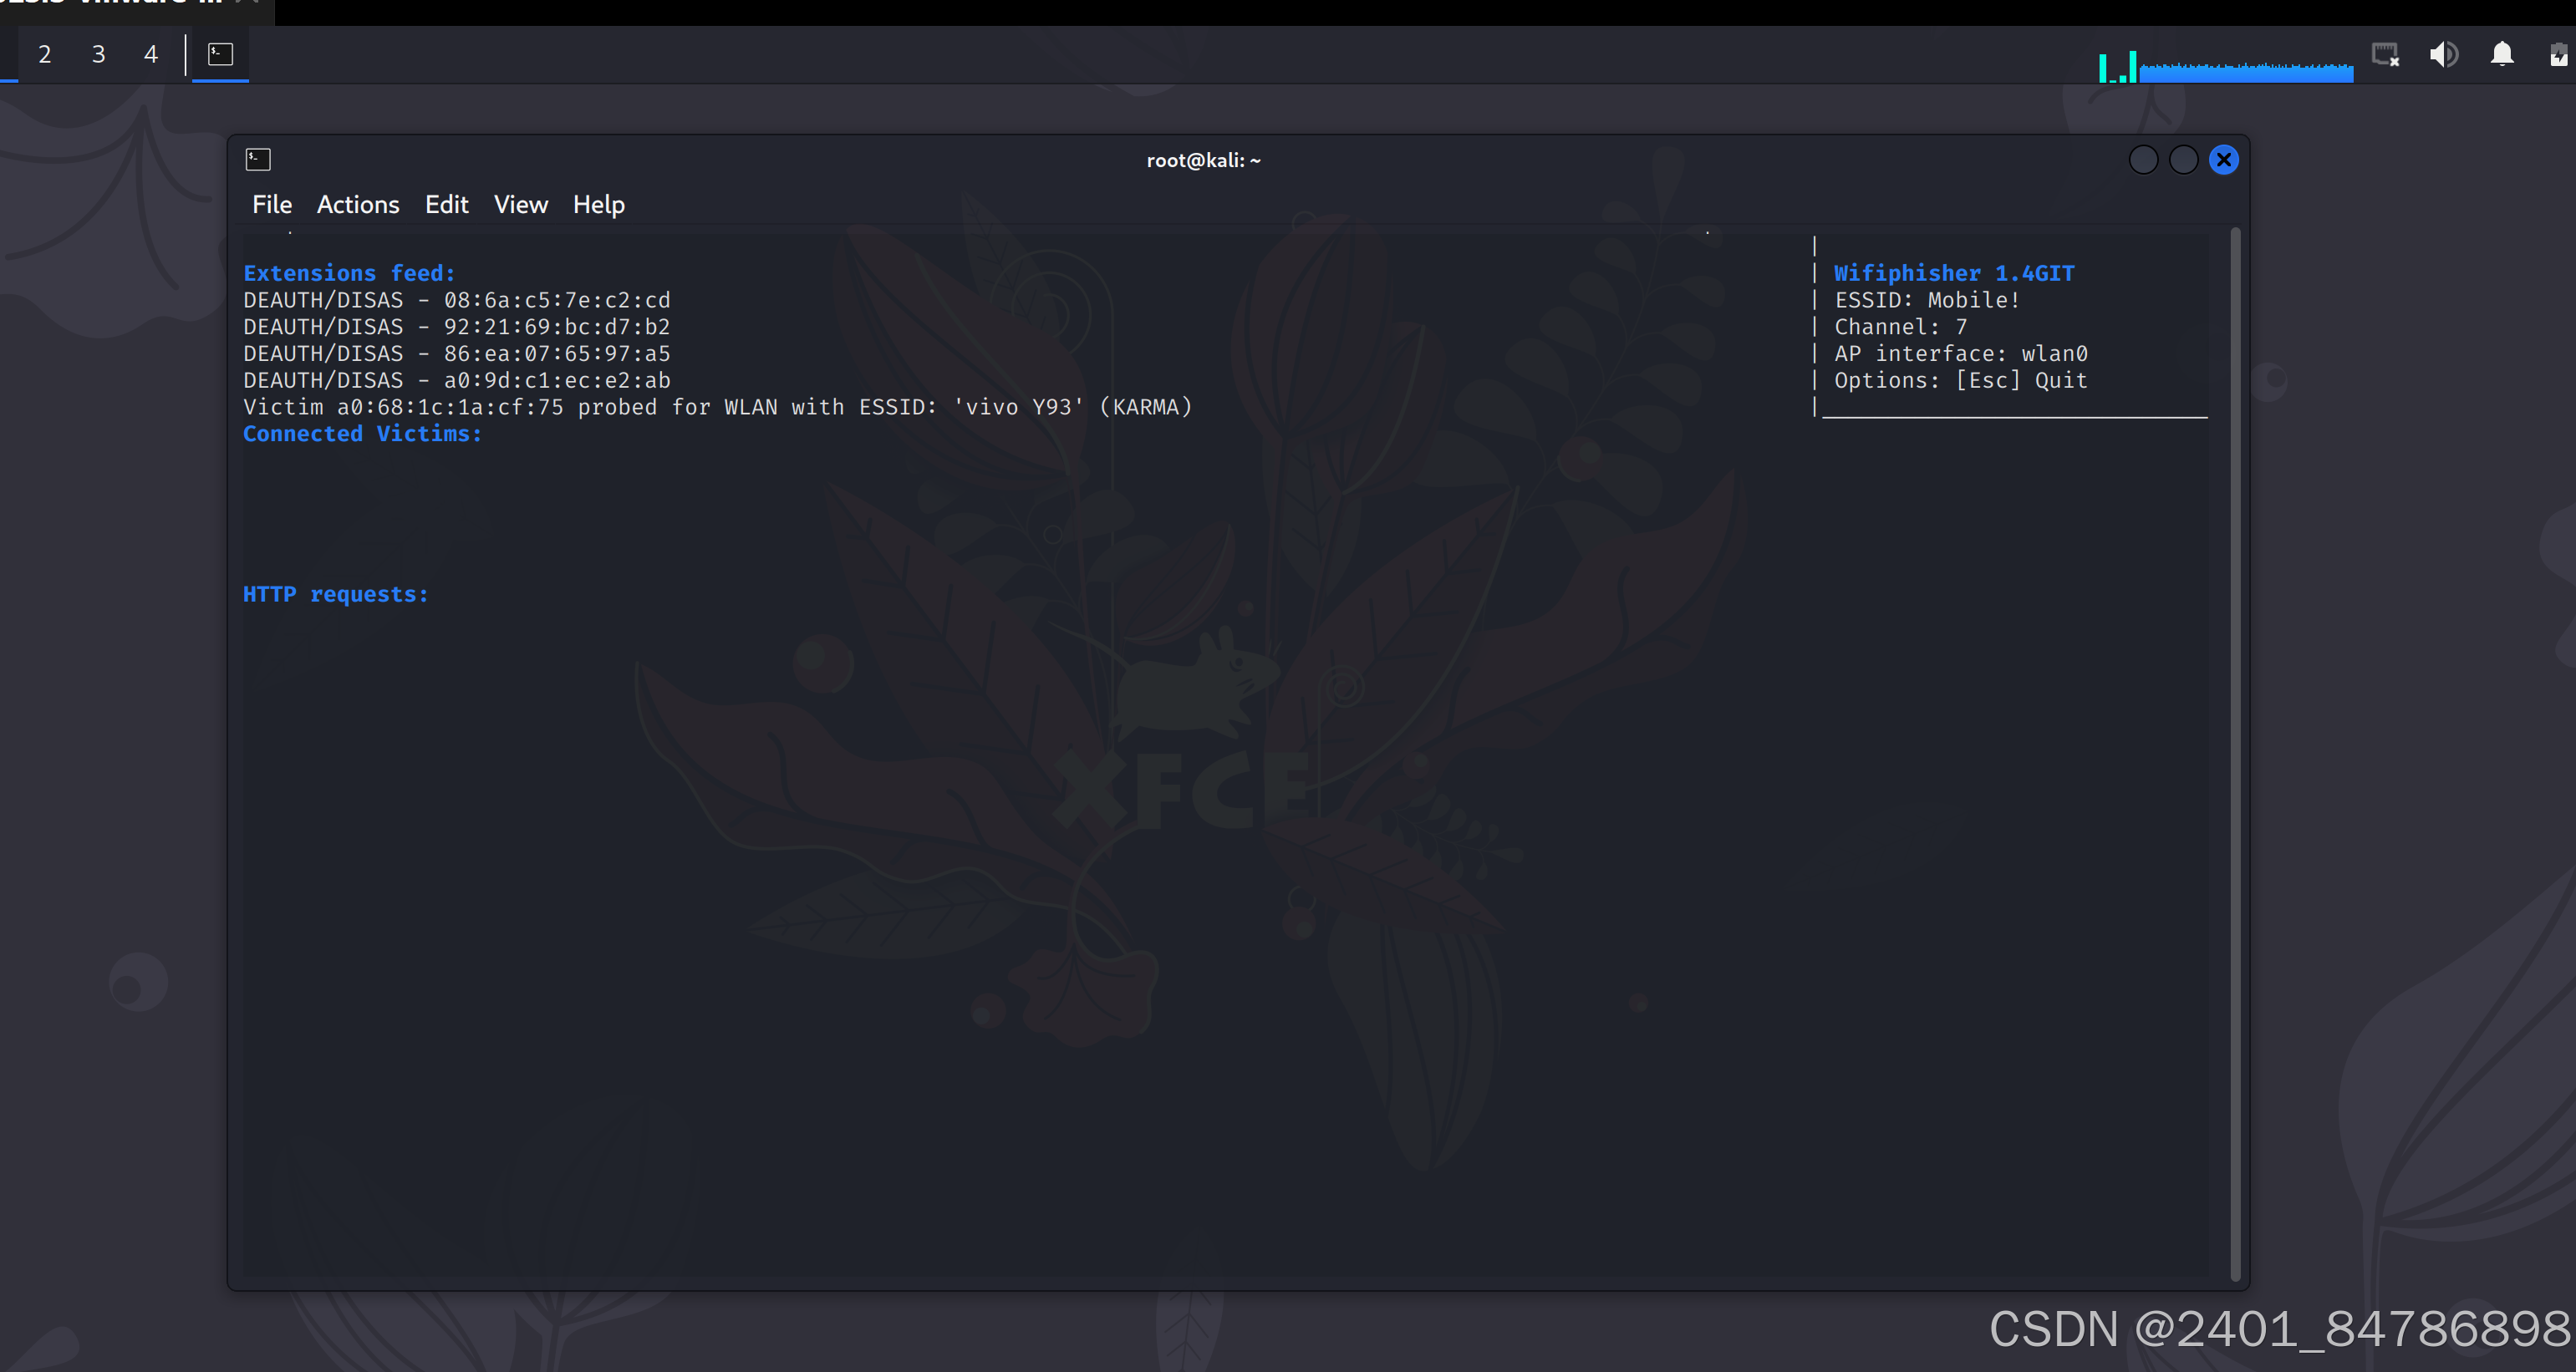The width and height of the screenshot is (2576, 1372).
Task: Open the Edit menu
Action: pos(446,204)
